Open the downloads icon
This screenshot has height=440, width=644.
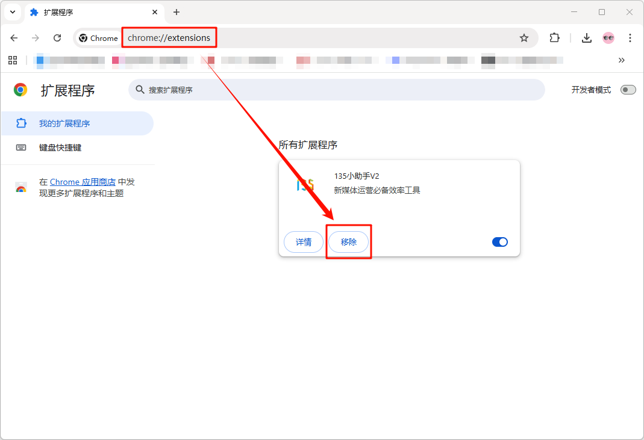click(586, 38)
